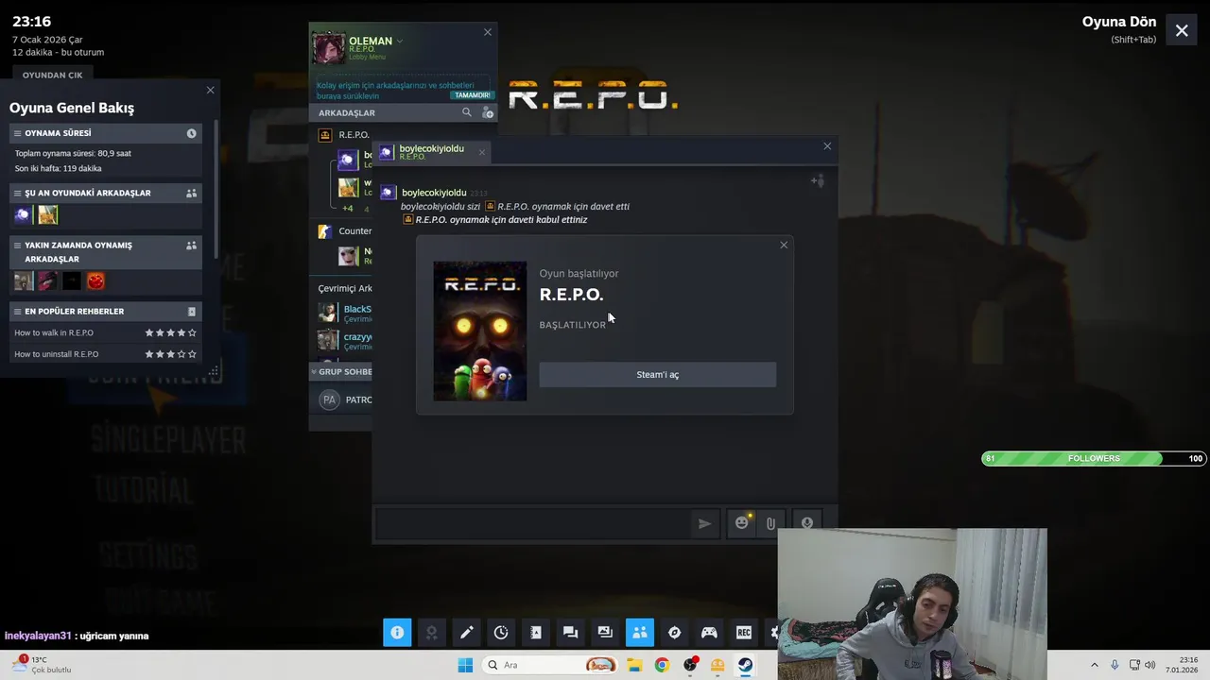Screen dimensions: 1210x680
Task: Open the discussions chat bubbles icon
Action: tap(570, 632)
